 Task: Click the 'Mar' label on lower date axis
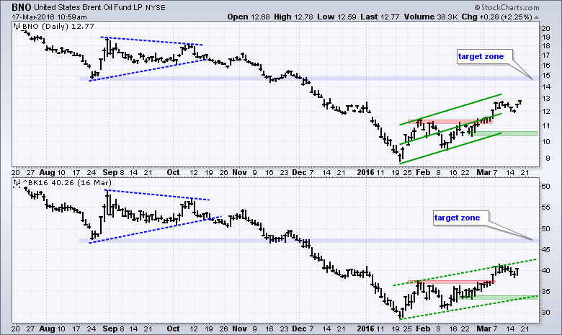[x=483, y=329]
